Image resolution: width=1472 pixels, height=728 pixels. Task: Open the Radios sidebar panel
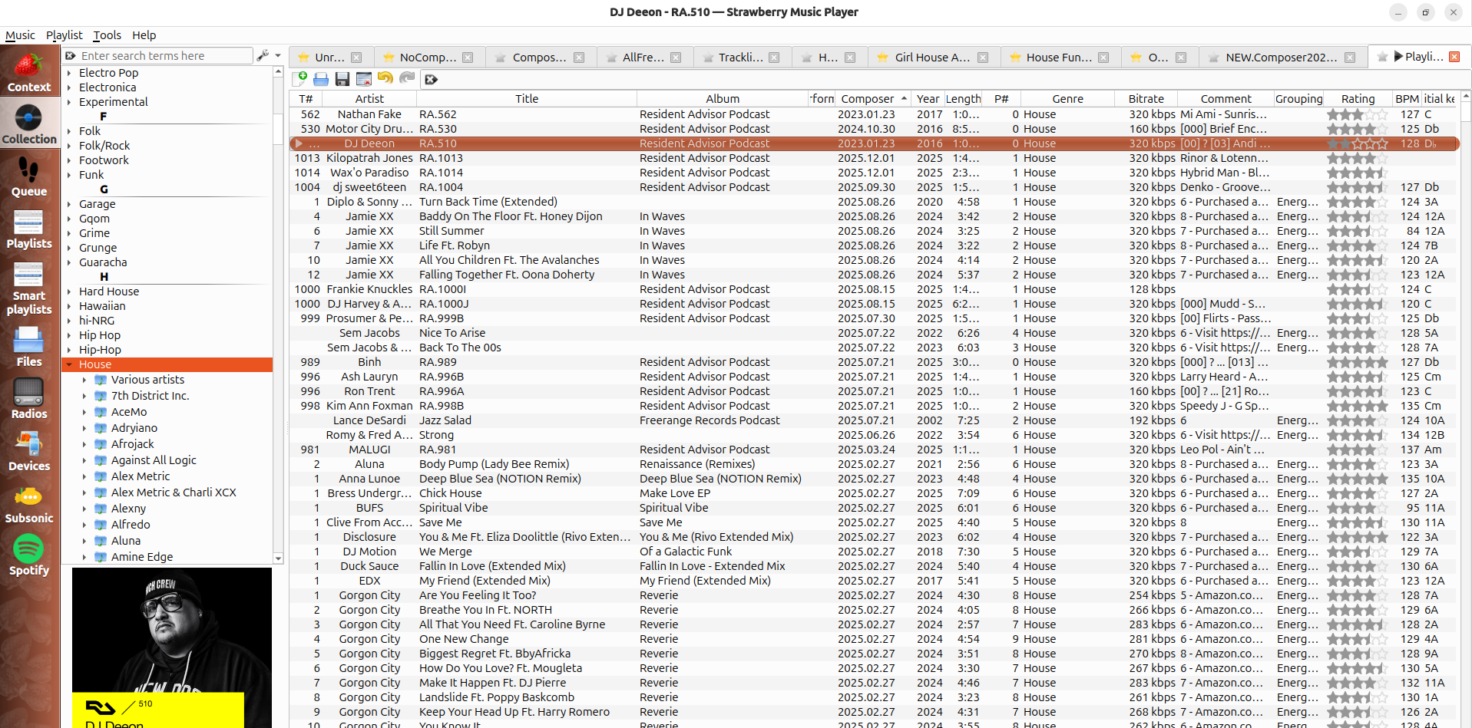coord(29,399)
